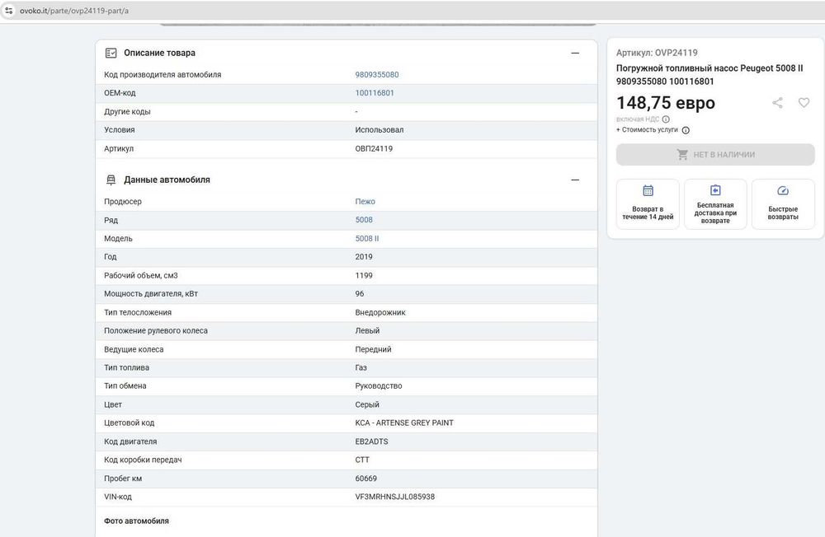The image size is (825, 537).
Task: Click the Данные автомобиля car icon
Action: pyautogui.click(x=111, y=180)
